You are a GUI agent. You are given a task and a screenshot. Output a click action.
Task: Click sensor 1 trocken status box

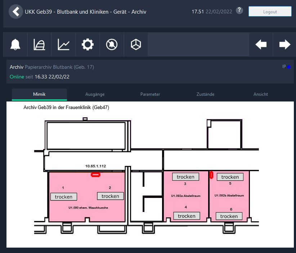64,197
